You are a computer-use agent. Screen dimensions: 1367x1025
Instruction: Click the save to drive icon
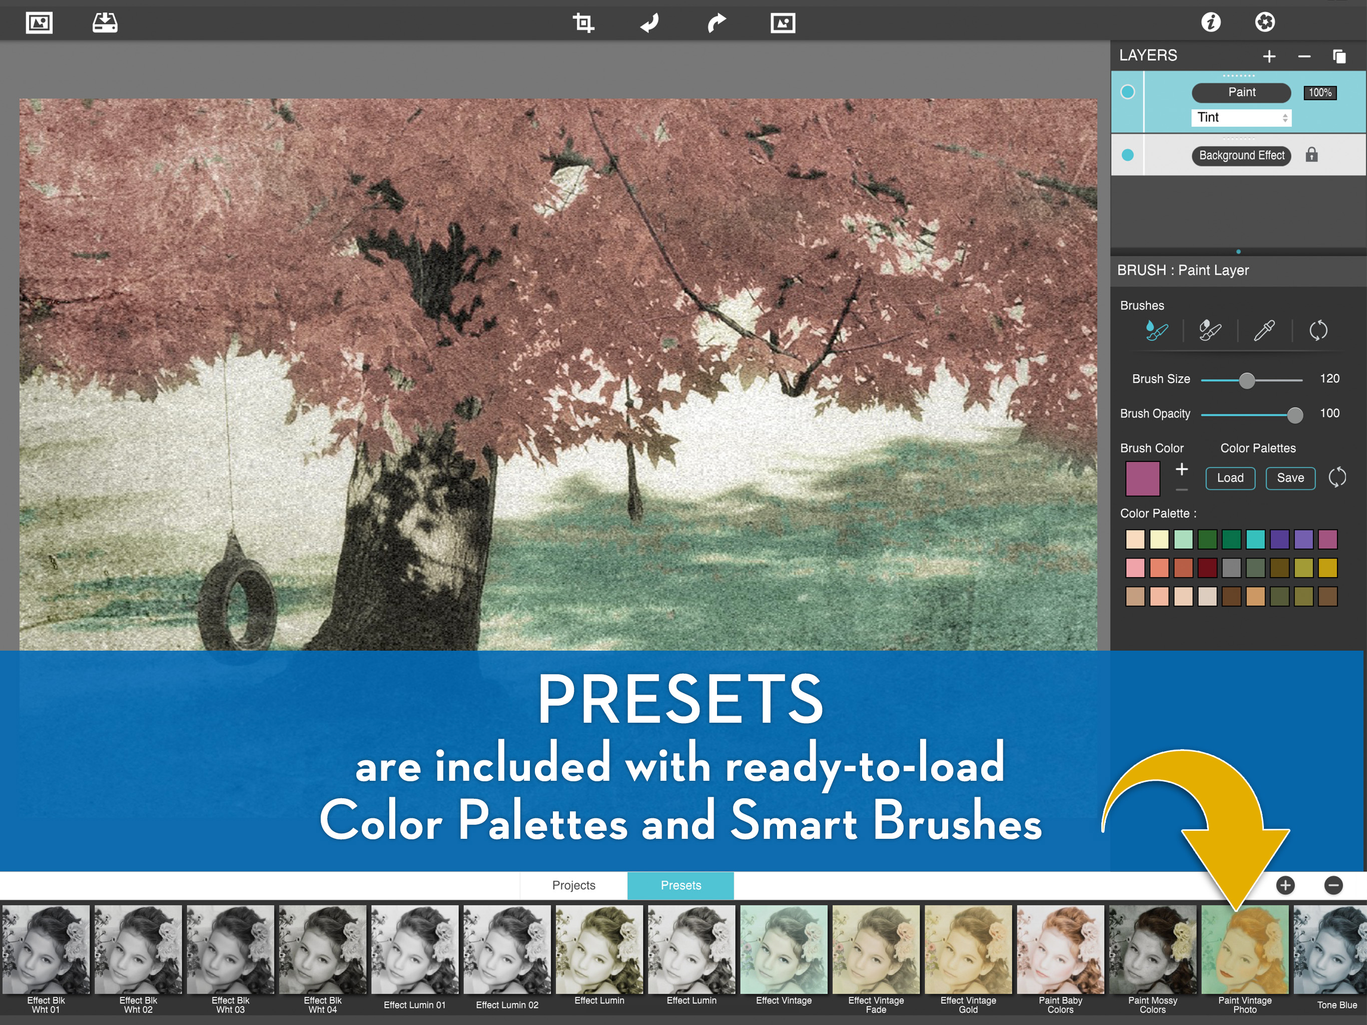point(105,23)
